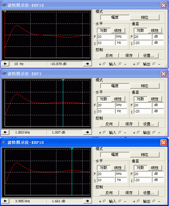
Task: Click XBP10 horizontal F value field 20
Action: pos(106,174)
